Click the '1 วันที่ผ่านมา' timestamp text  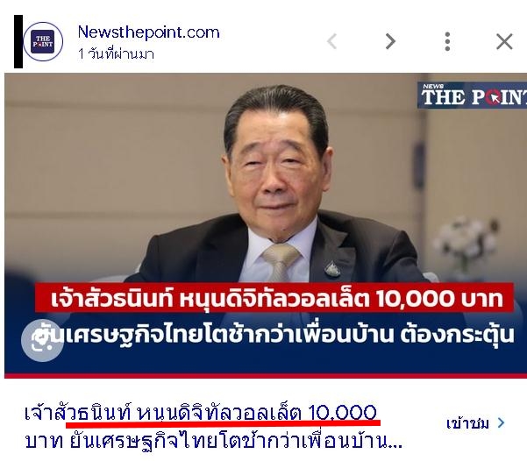point(116,53)
